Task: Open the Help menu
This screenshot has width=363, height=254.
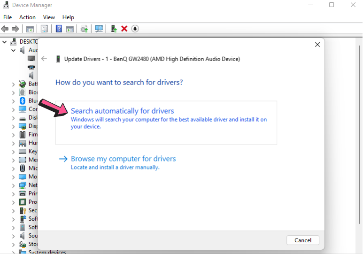Action: click(x=68, y=17)
